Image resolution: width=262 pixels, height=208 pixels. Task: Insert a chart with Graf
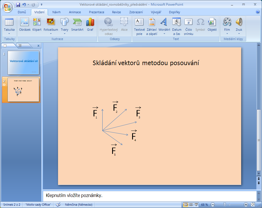coord(90,25)
